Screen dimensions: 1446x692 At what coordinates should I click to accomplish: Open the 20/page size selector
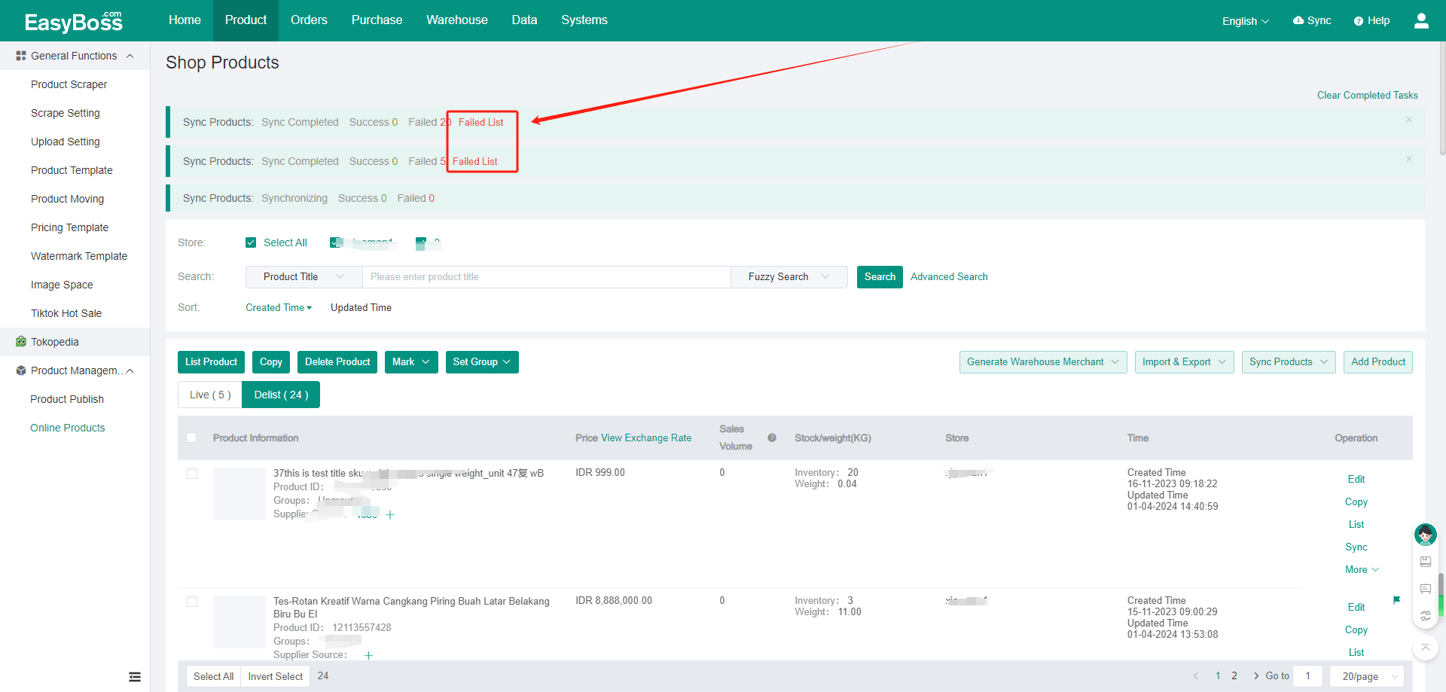1367,676
